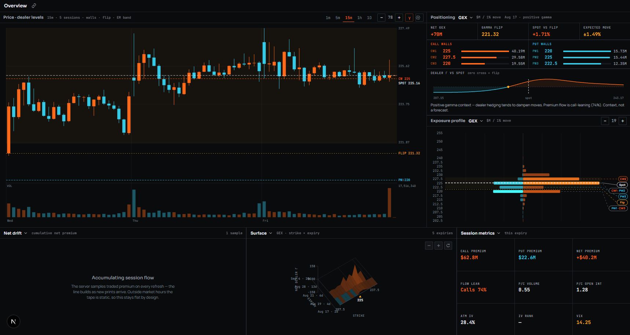This screenshot has height=335, width=630.
Task: Switch the chart to the 1m timeframe
Action: click(328, 18)
